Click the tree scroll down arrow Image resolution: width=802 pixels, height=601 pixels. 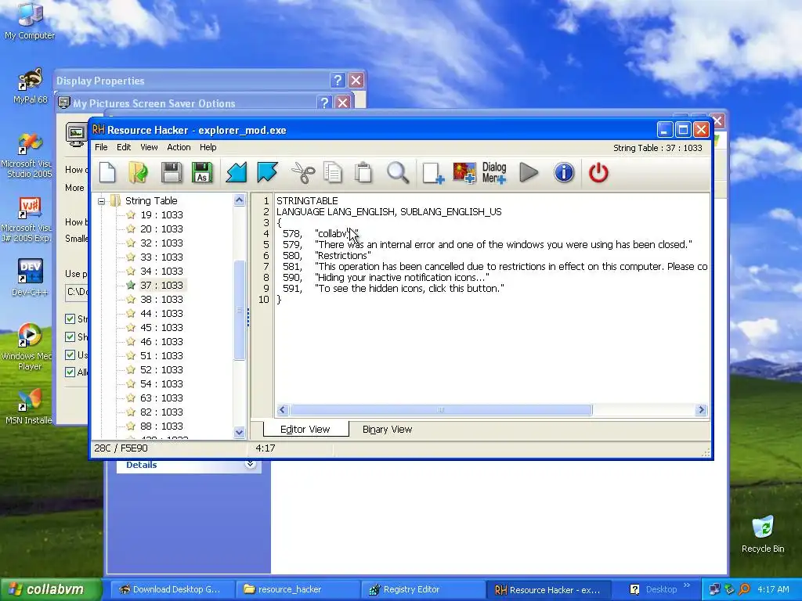tap(240, 432)
